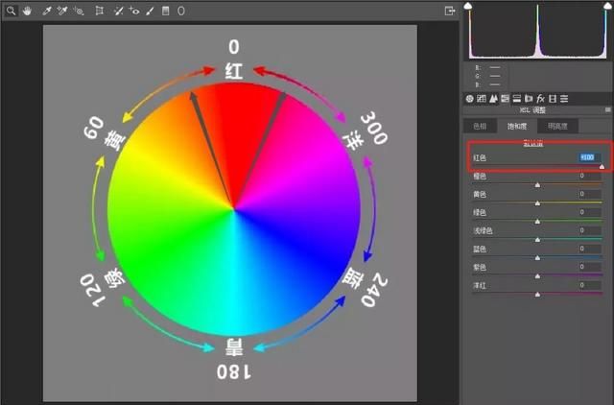614x405 pixels.
Task: Click the 橙色 value field
Action: click(590, 176)
